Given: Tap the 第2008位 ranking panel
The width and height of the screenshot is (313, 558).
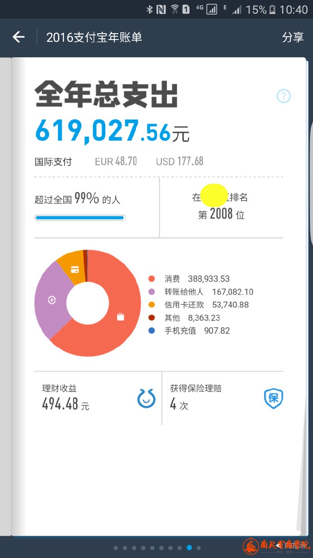Looking at the screenshot, I should (221, 207).
